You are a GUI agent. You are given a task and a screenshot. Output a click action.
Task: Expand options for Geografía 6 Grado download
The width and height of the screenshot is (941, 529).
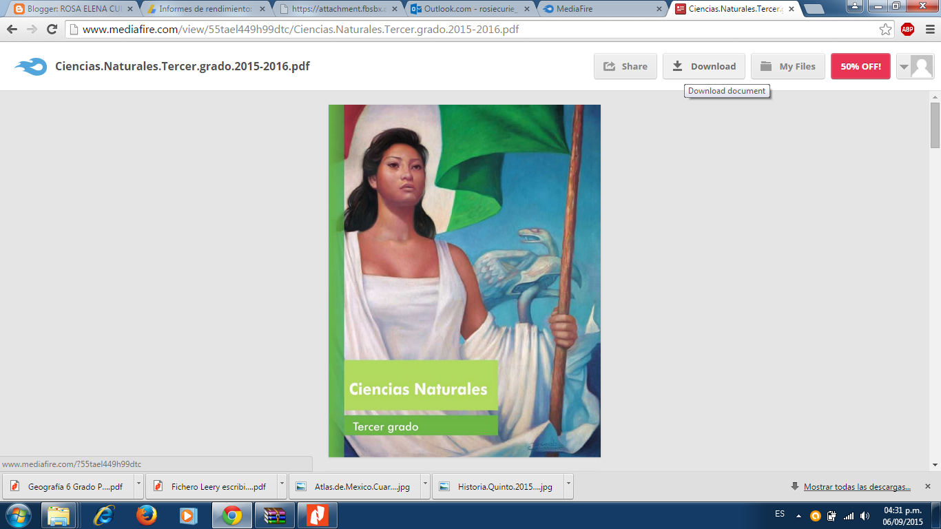pos(138,486)
